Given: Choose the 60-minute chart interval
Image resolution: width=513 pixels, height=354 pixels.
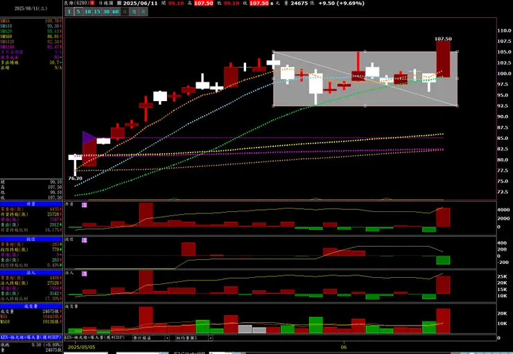Looking at the screenshot, I should click(x=116, y=12).
